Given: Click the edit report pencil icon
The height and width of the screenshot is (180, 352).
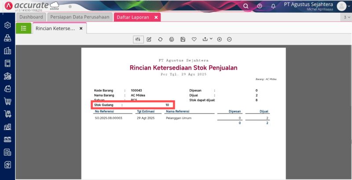Looking at the screenshot, I should [x=149, y=39].
